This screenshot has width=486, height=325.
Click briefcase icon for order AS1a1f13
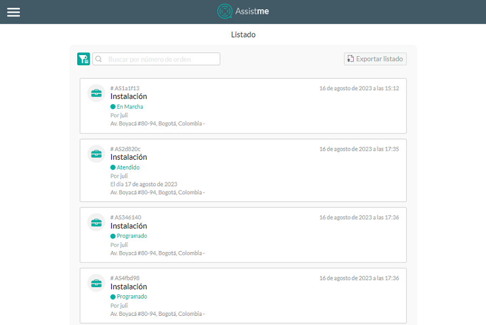tap(96, 93)
